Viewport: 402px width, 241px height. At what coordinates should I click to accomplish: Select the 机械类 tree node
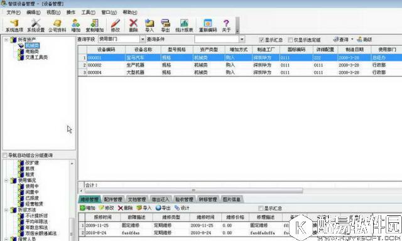point(32,46)
